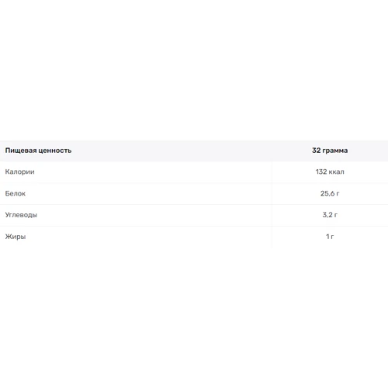388x388 pixels.
Task: Click the vertical column divider in Калории row
Action: click(272, 171)
